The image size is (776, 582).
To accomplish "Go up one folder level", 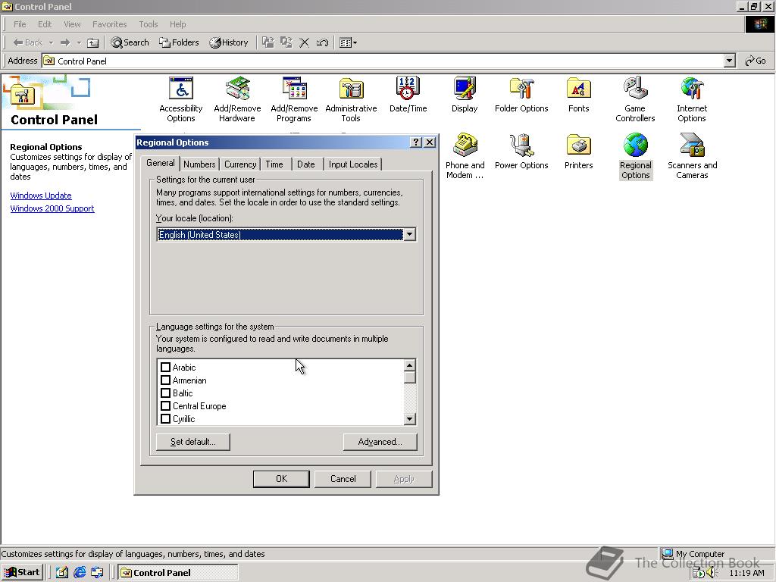I will pos(92,42).
